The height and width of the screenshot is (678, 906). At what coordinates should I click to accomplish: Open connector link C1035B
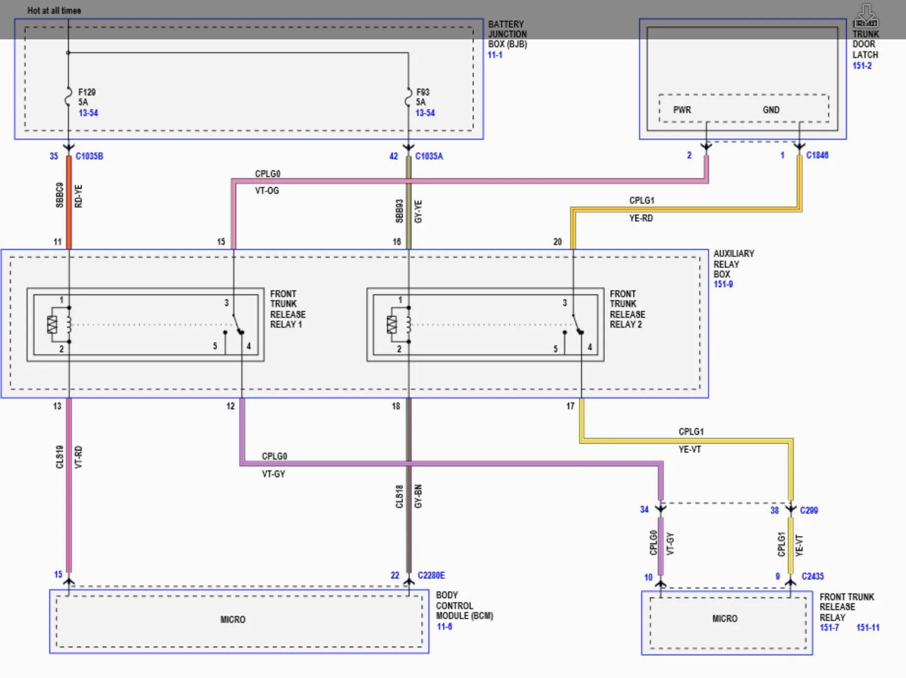[89, 156]
